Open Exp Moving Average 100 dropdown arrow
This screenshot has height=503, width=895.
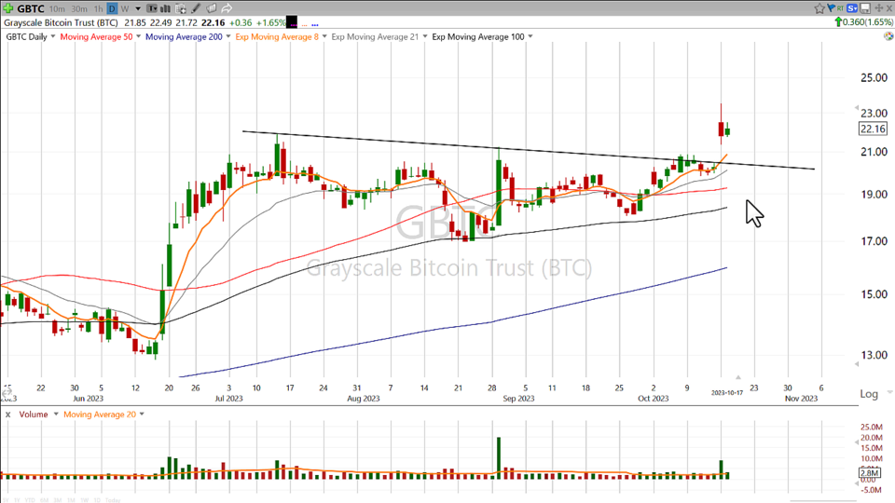(530, 36)
